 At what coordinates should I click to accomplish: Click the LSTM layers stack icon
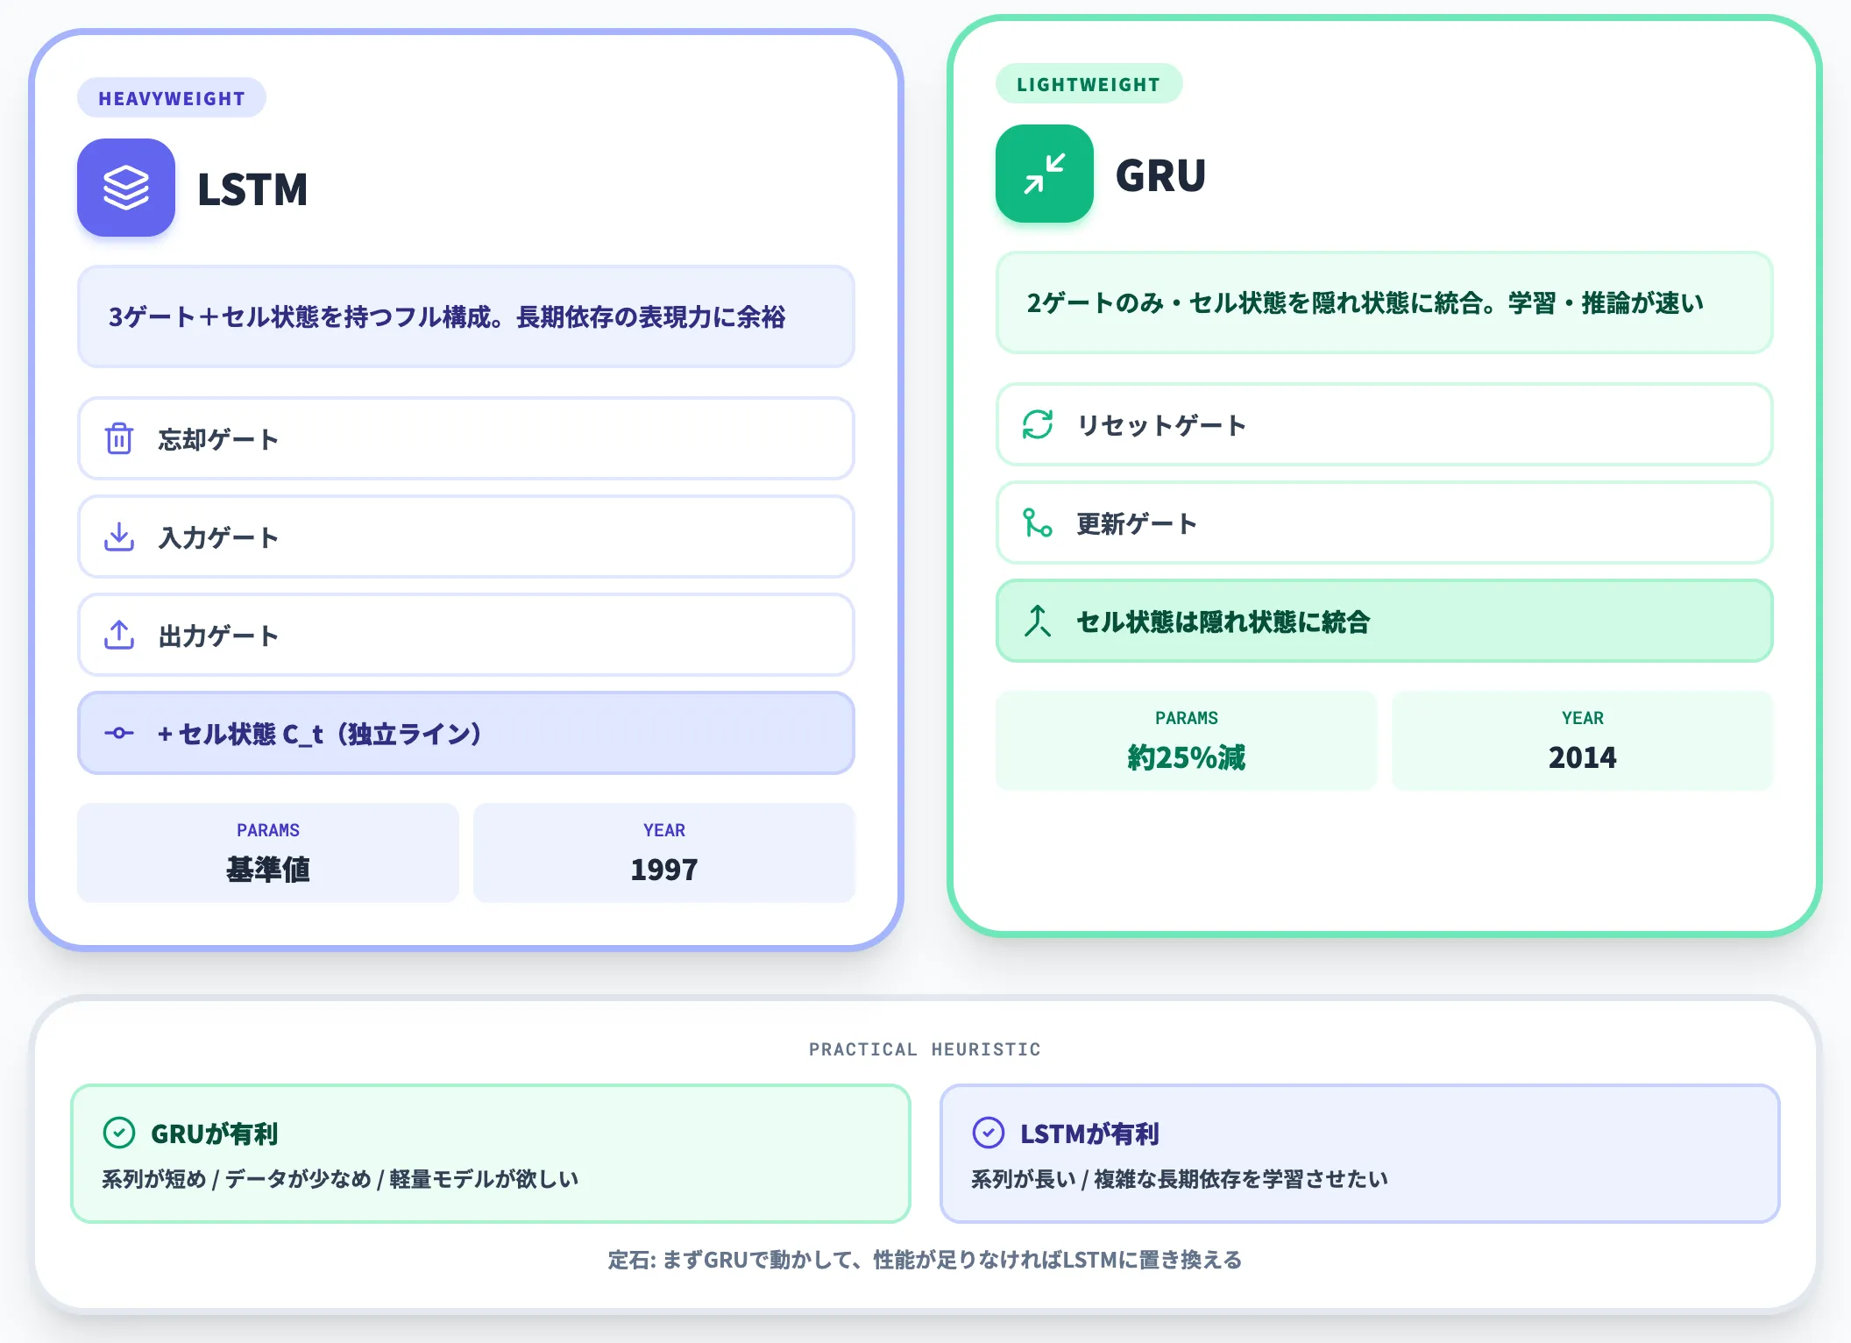126,188
